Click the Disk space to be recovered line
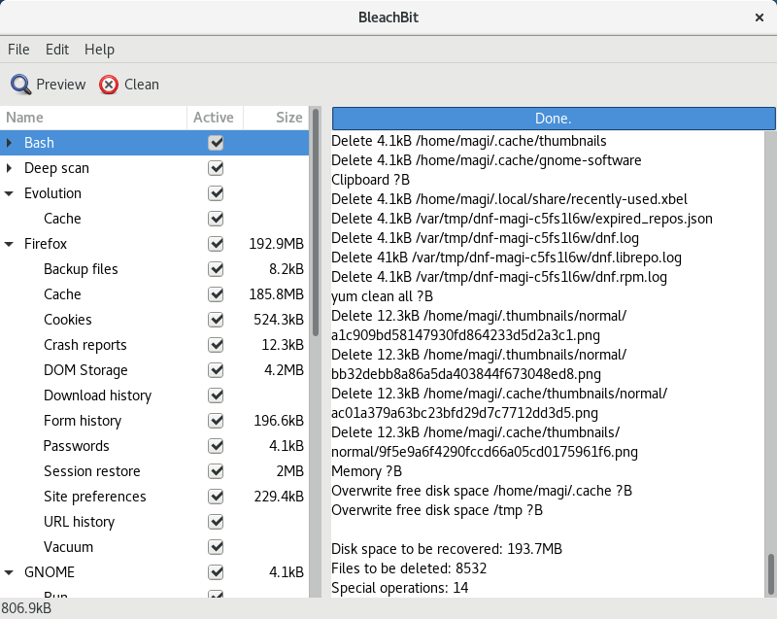Viewport: 777px width, 619px height. point(447,549)
